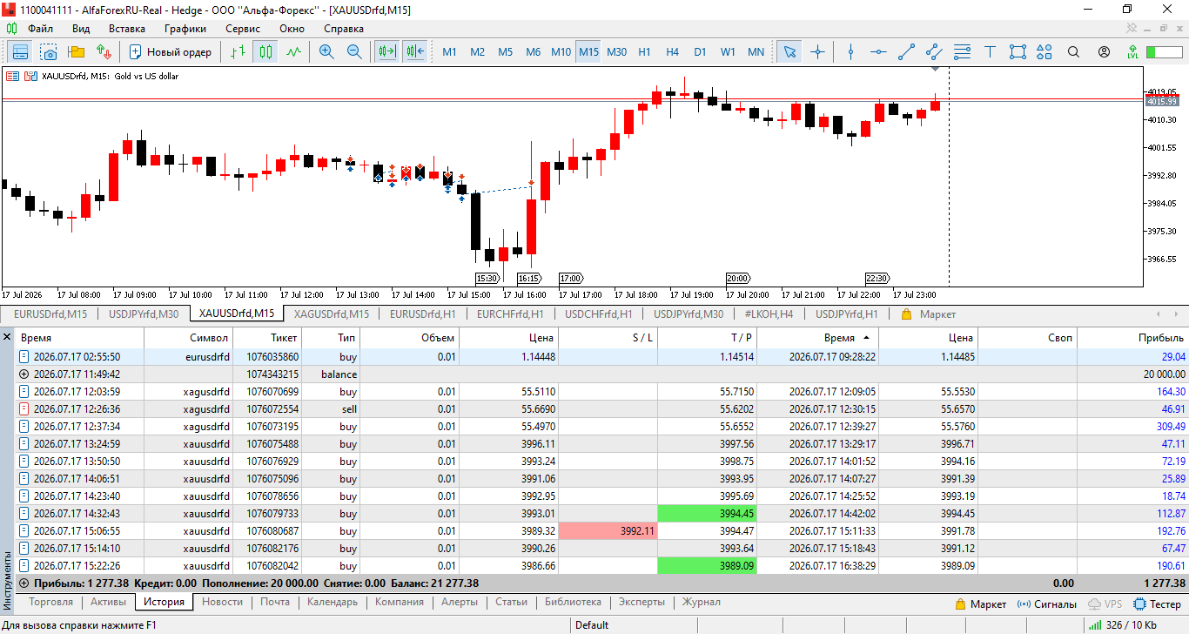Select the equidistant channel tool
This screenshot has width=1189, height=634.
click(x=934, y=52)
